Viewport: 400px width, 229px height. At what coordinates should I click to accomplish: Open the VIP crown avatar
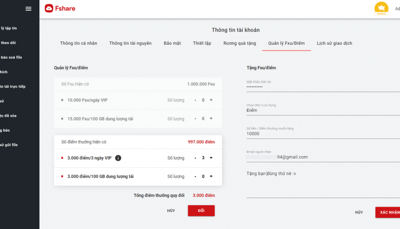tap(381, 9)
